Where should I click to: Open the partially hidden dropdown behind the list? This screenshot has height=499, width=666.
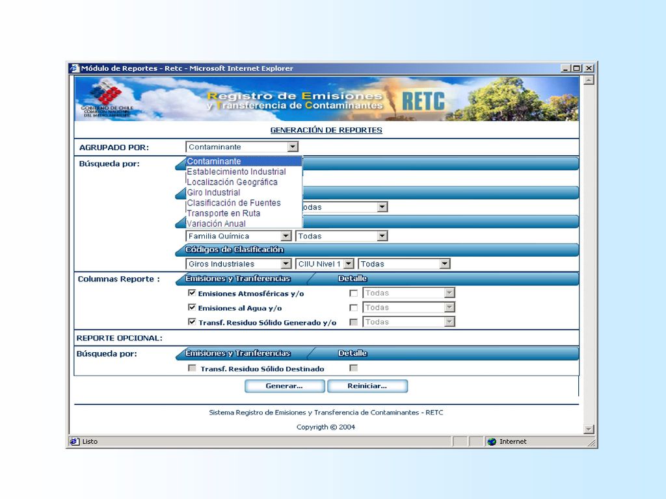point(345,207)
